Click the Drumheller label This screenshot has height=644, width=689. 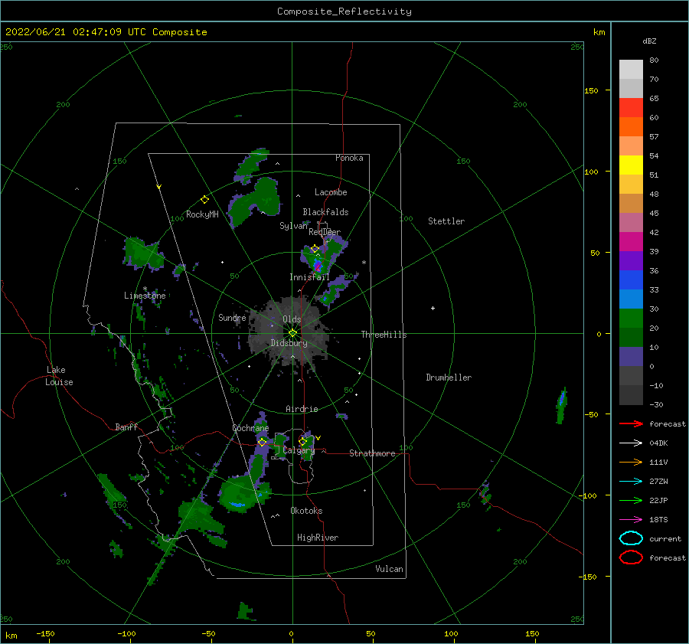(449, 378)
